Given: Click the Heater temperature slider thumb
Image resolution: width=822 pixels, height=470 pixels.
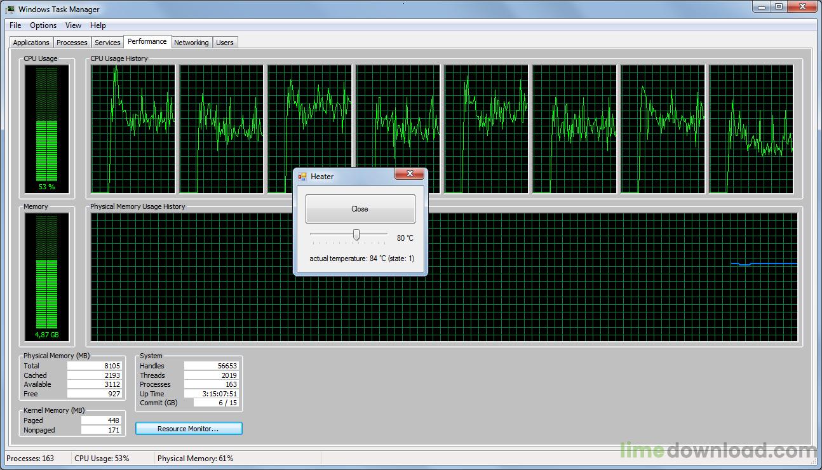Looking at the screenshot, I should pyautogui.click(x=356, y=236).
